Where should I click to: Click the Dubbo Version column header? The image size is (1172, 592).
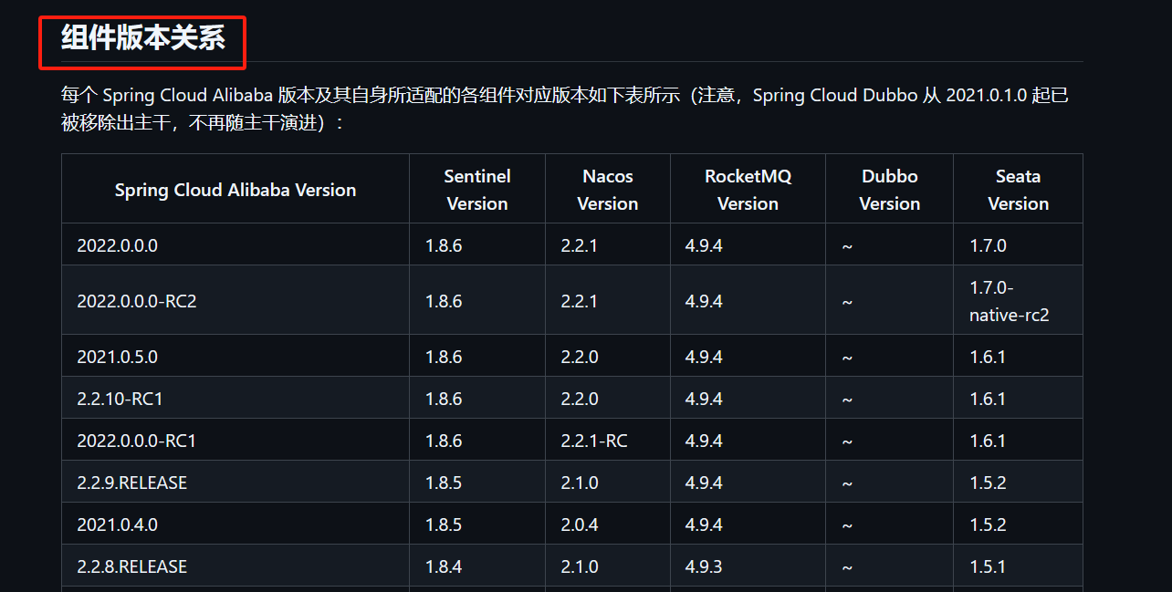[x=890, y=190]
